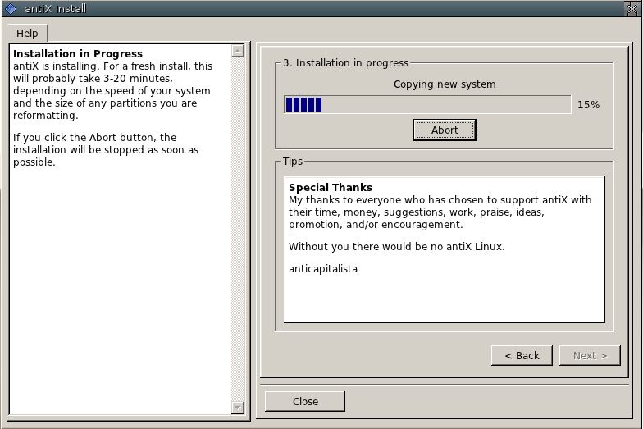Click the help panel scrollbar track
Screen dimensions: 643x429
(x=238, y=230)
